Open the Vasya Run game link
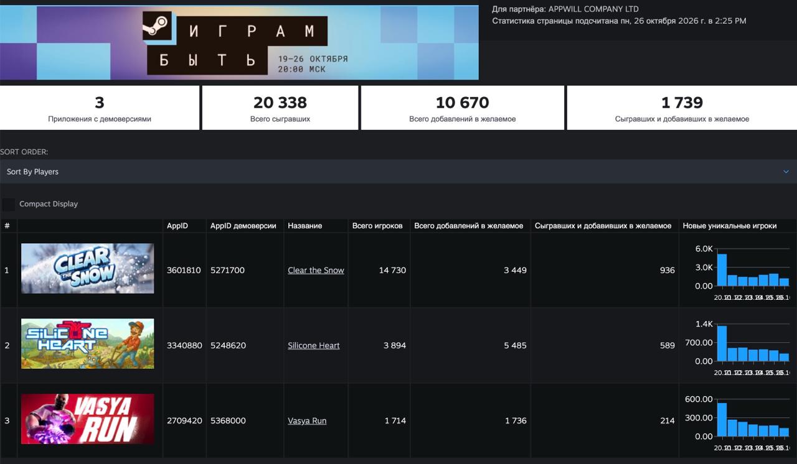Image resolution: width=797 pixels, height=464 pixels. pyautogui.click(x=307, y=421)
